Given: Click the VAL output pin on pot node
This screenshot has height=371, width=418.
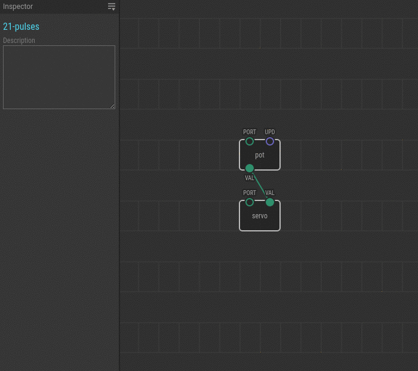Looking at the screenshot, I should [250, 168].
